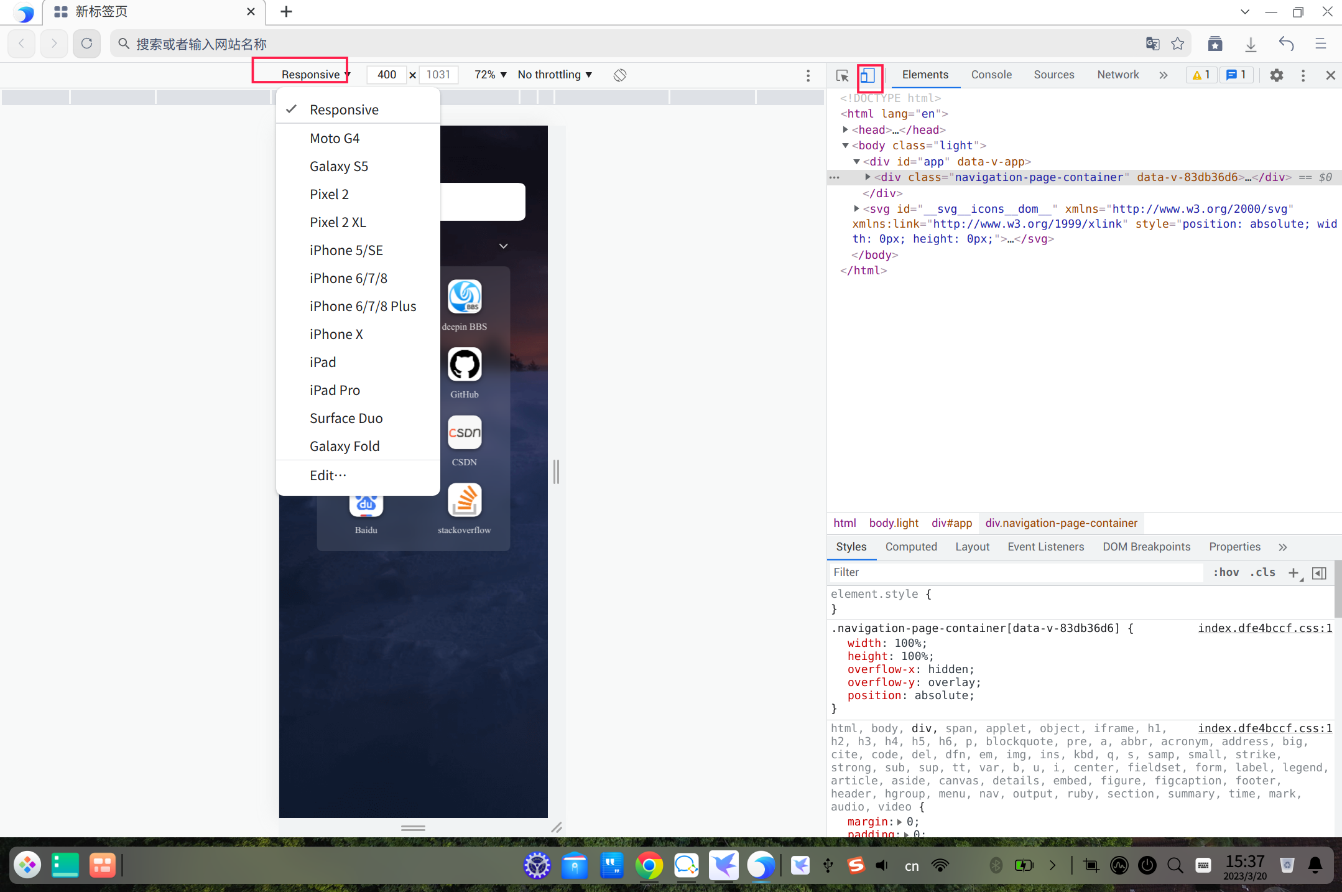Open the GitHub shortcut icon

pos(465,365)
